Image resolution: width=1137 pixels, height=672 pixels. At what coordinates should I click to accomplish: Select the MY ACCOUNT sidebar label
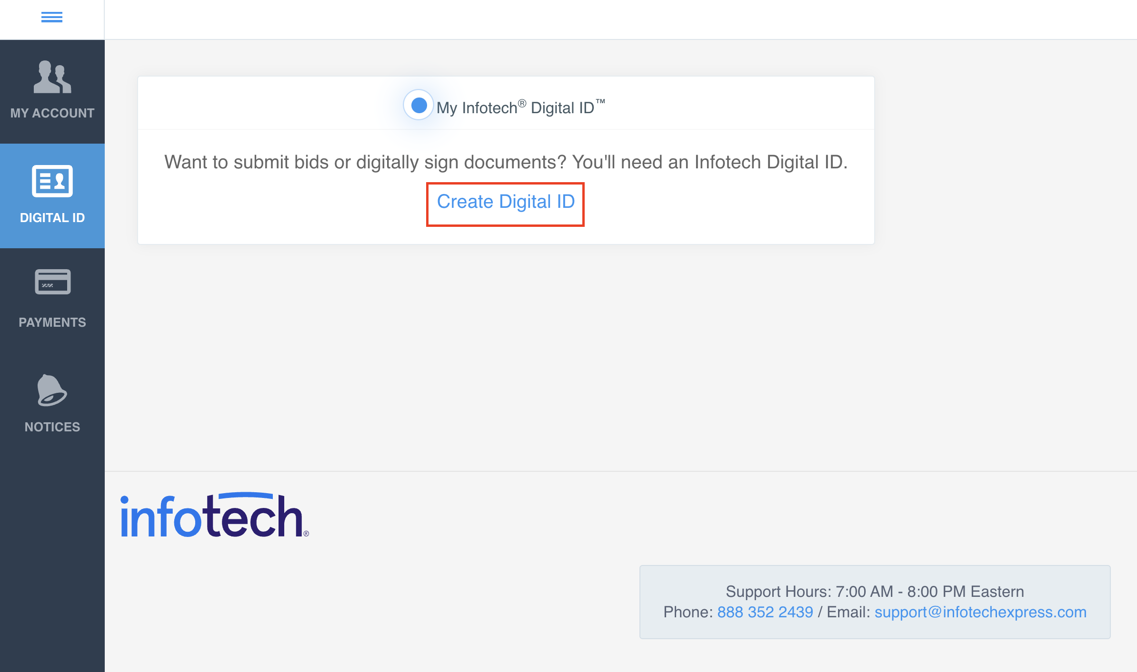pyautogui.click(x=52, y=113)
